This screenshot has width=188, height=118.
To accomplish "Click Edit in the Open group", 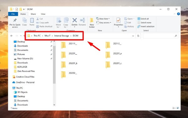I will pyautogui.click(x=128, y=23).
